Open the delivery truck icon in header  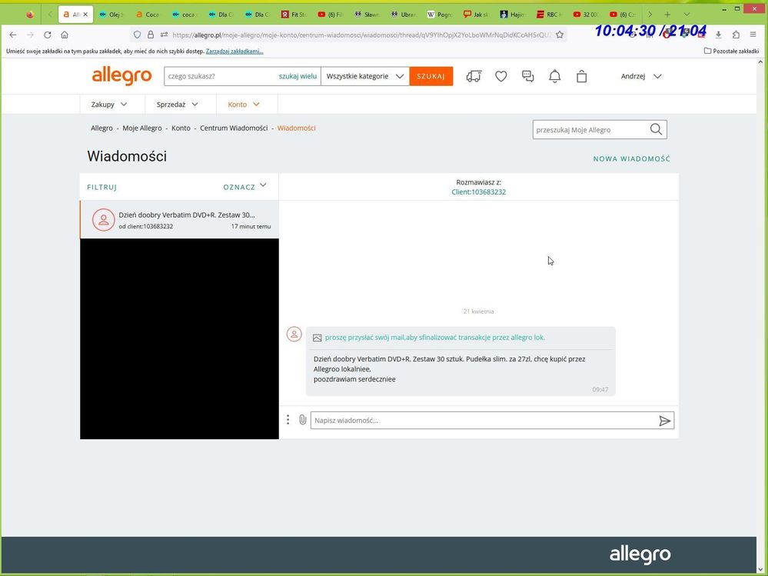474,76
